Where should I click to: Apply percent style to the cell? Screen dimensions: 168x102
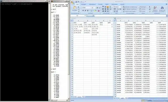[118, 9]
